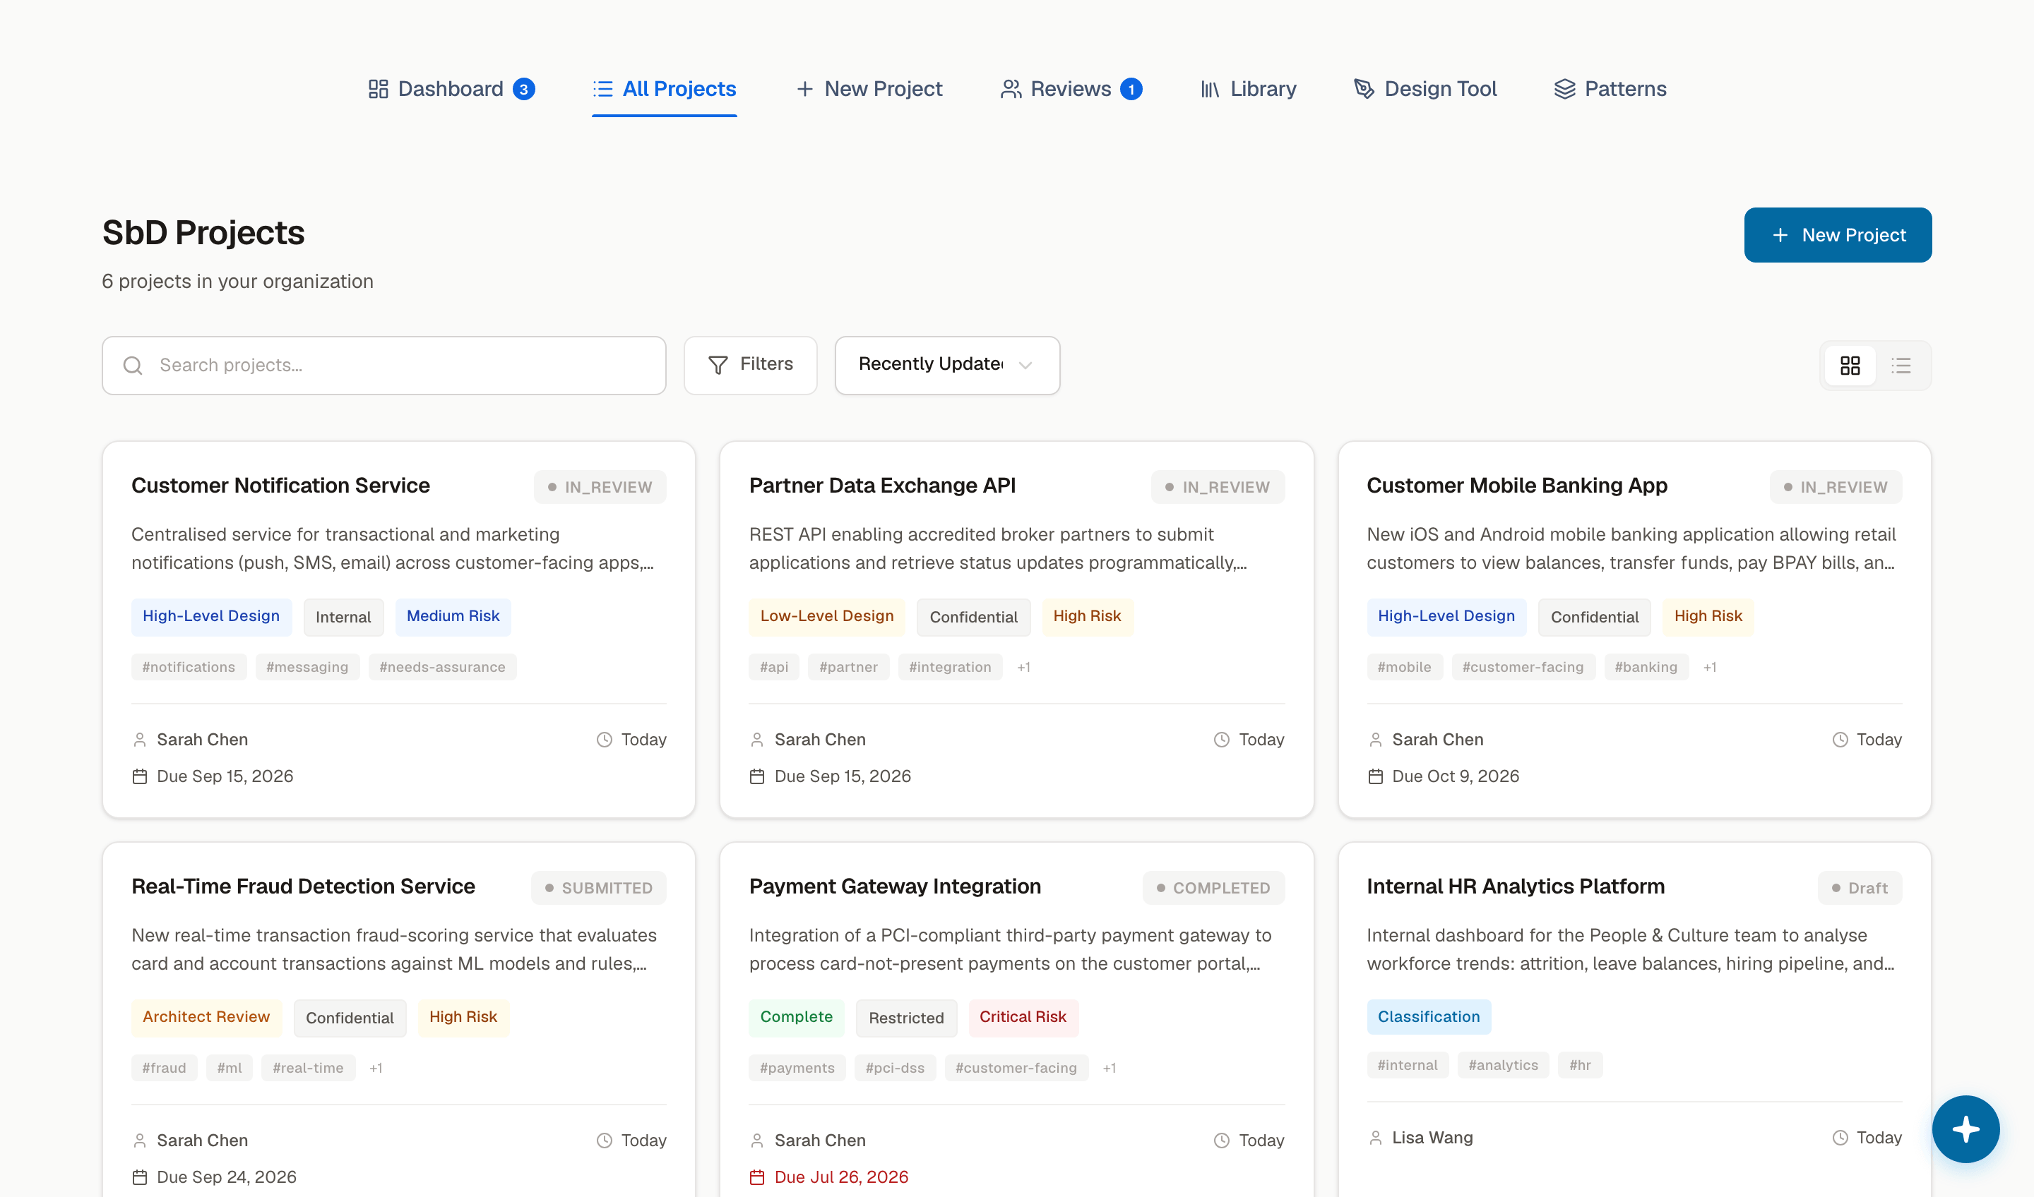Open the New Project nav tab

click(869, 89)
